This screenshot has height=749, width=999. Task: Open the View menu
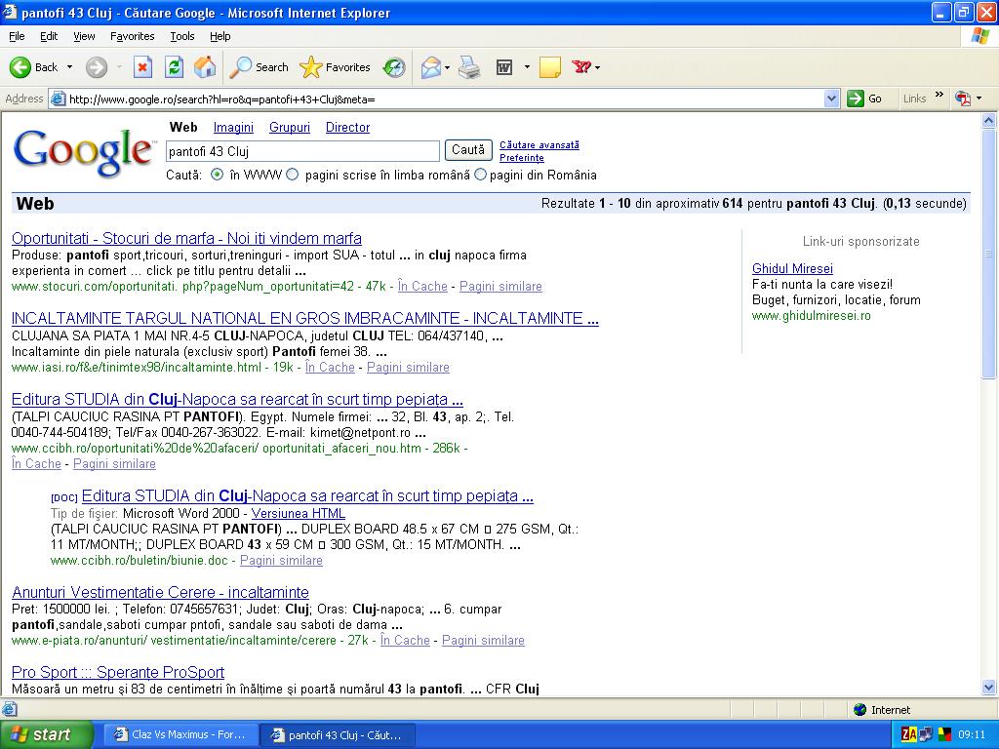click(84, 36)
